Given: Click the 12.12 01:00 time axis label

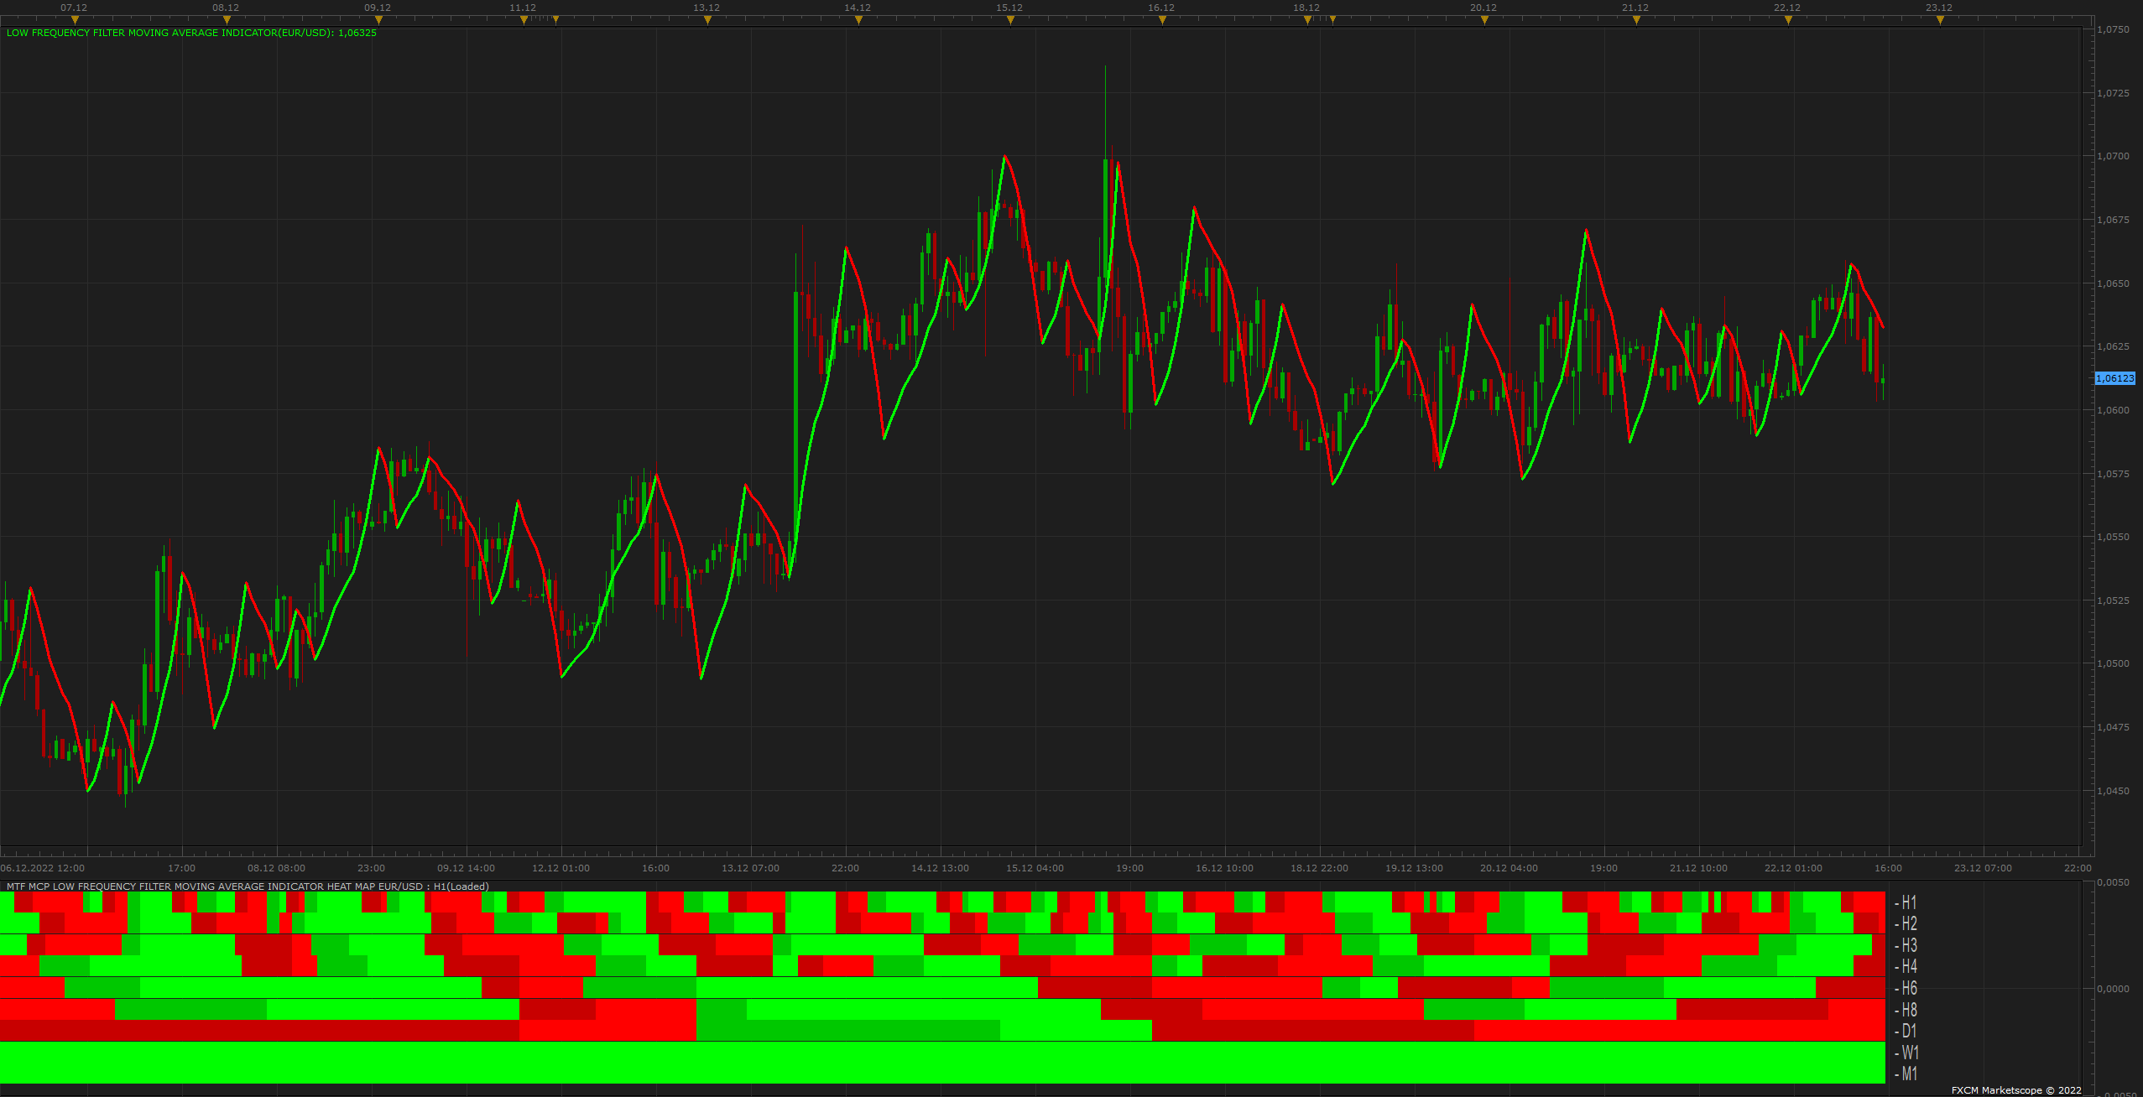Looking at the screenshot, I should tap(561, 868).
